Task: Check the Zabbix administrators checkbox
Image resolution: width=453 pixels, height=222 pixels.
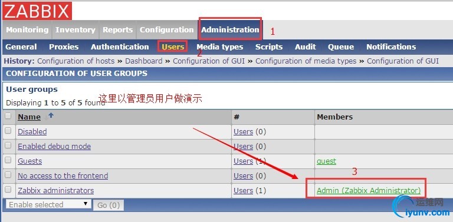Action: [8, 190]
